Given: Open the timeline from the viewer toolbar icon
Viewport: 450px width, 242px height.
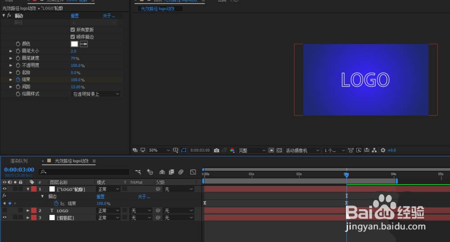Looking at the screenshot, I should (366, 150).
